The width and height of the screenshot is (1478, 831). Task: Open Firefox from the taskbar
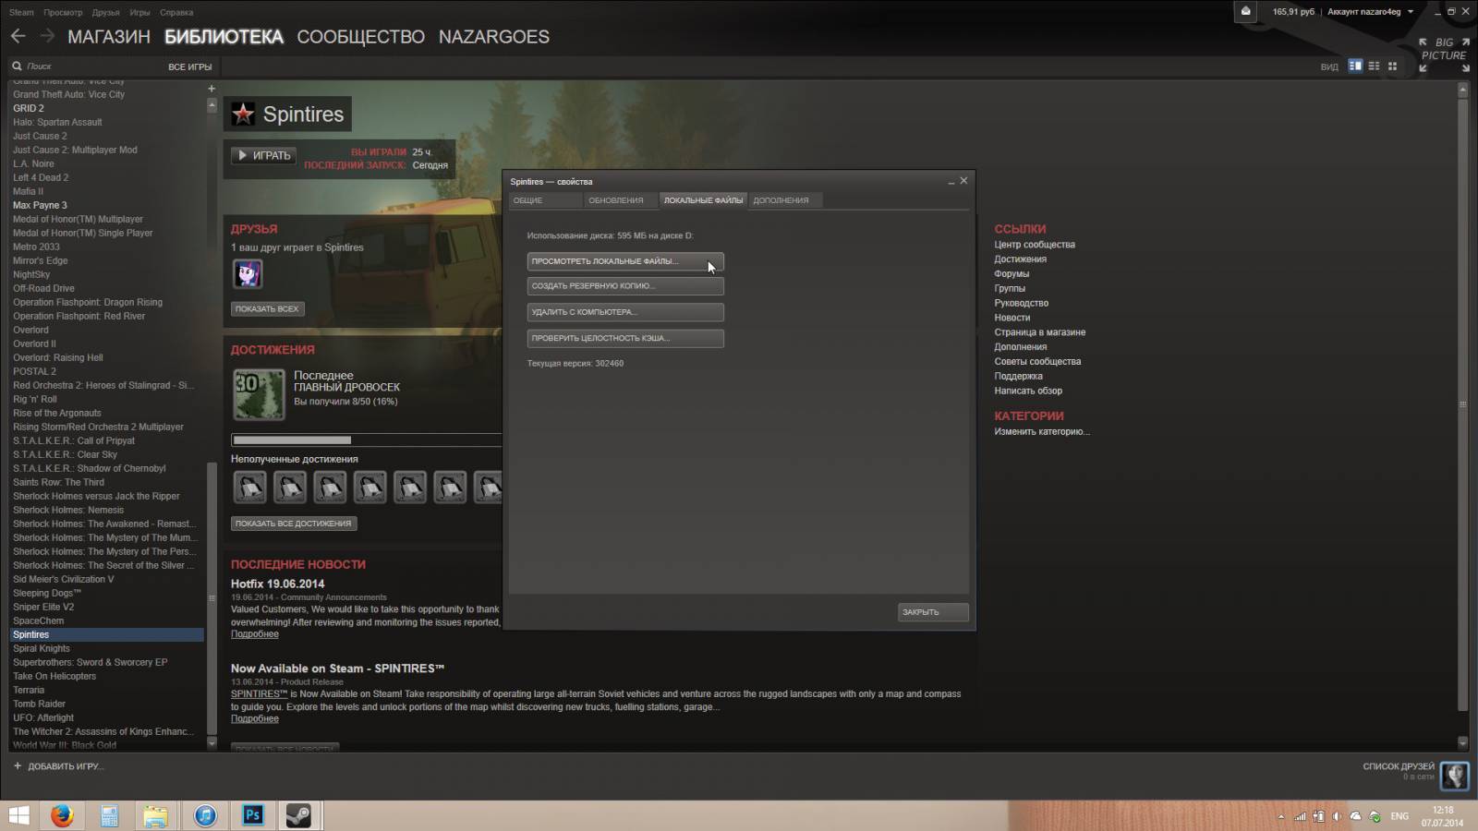(62, 815)
